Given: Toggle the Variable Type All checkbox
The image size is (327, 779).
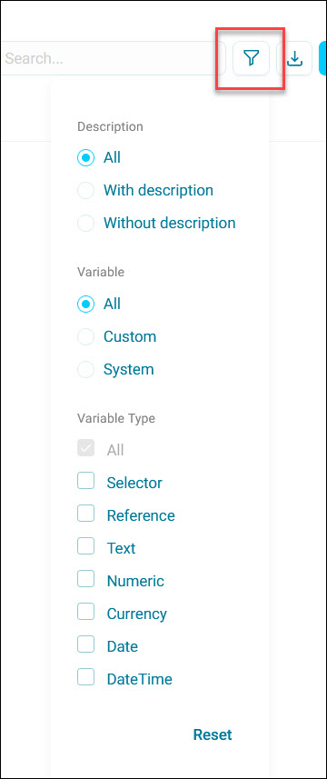Looking at the screenshot, I should pos(86,449).
